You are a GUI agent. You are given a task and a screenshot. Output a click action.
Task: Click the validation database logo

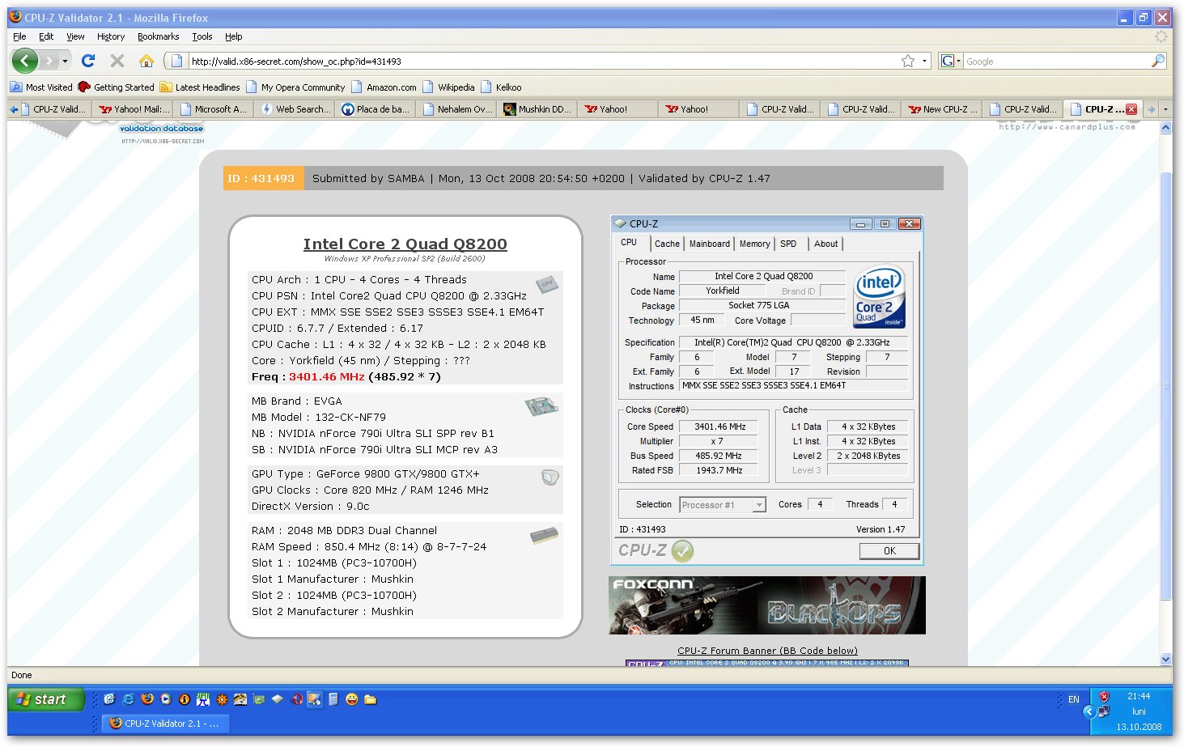pos(162,128)
